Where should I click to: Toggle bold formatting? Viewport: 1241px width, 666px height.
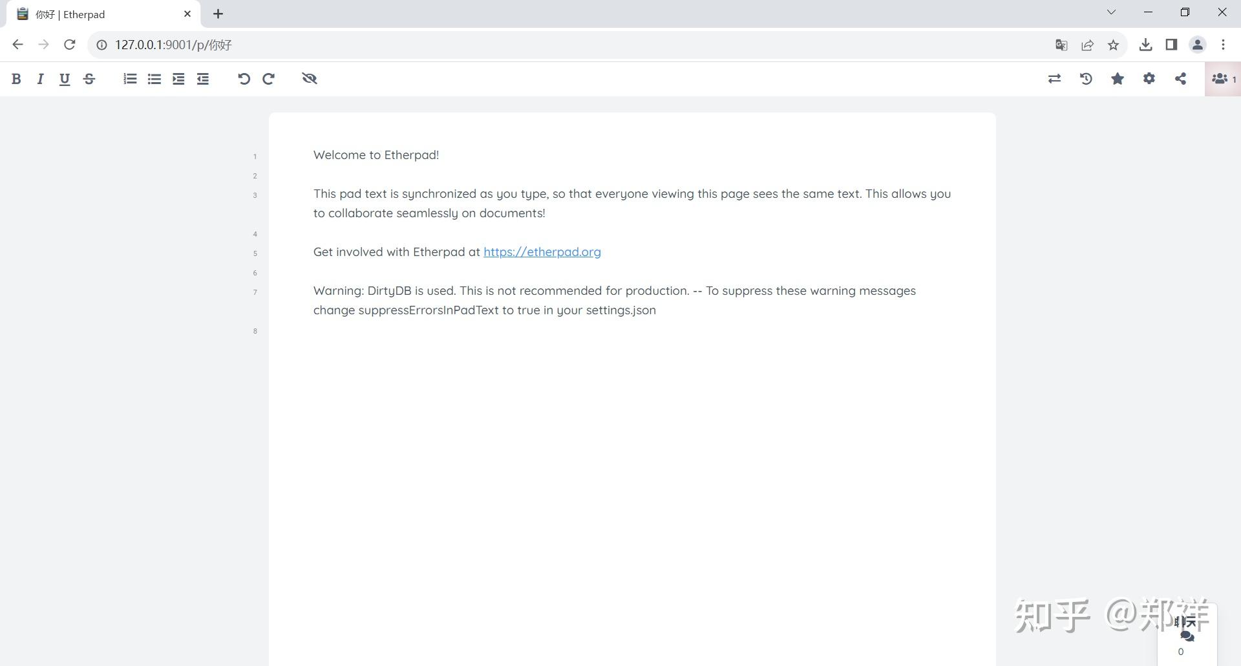(x=17, y=78)
